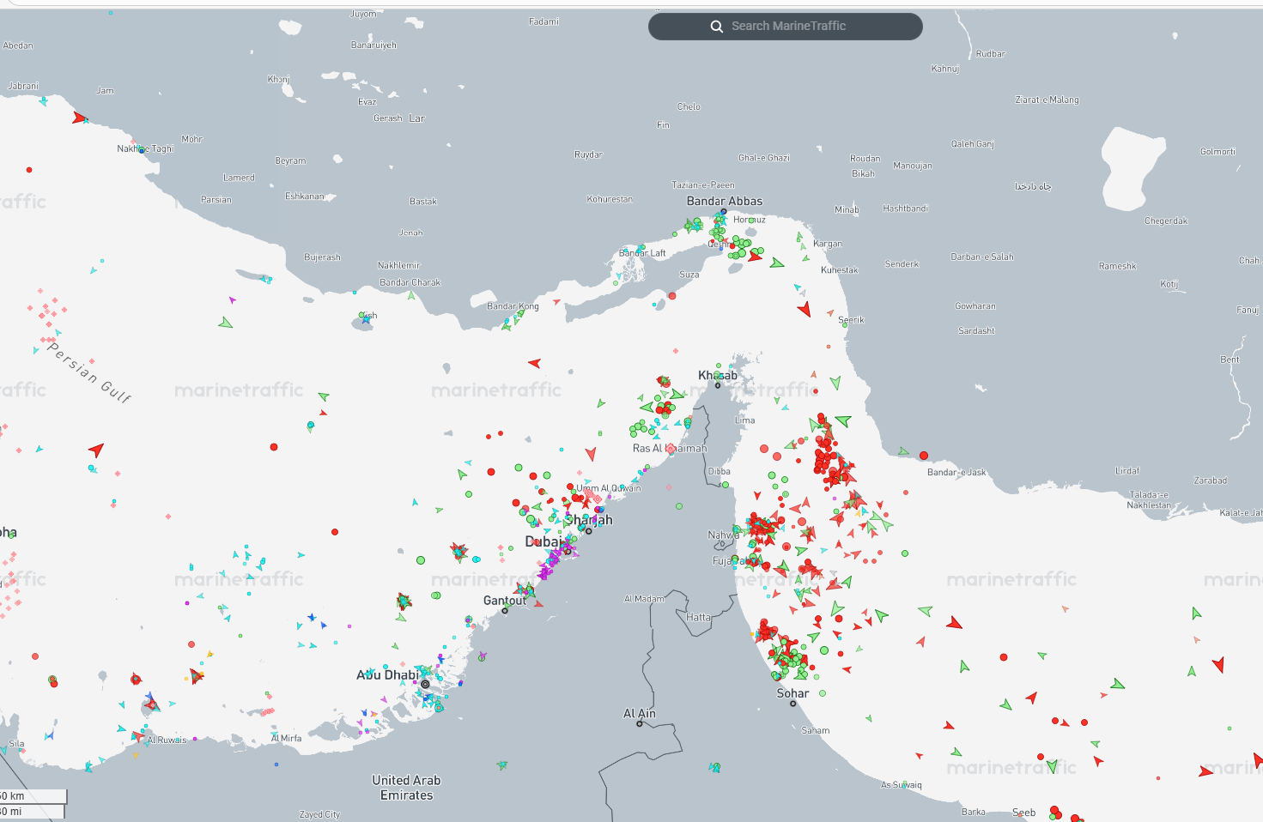1263x822 pixels.
Task: Click the Bandar Laft label
Action: 642,253
